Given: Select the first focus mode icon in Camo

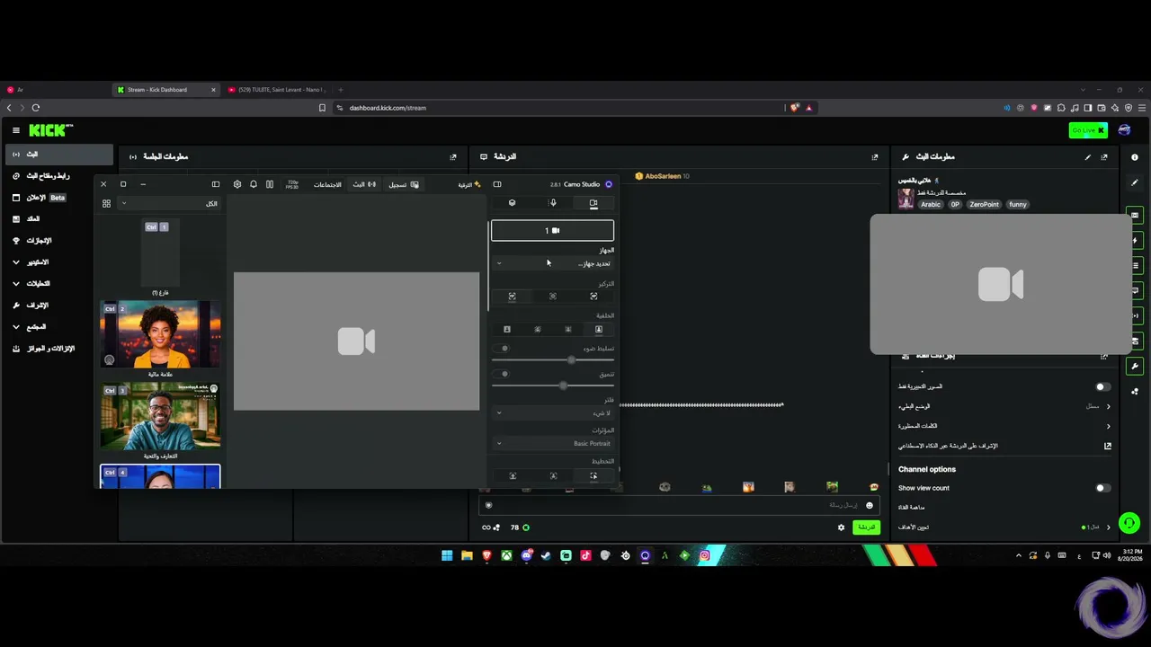Looking at the screenshot, I should [x=512, y=297].
